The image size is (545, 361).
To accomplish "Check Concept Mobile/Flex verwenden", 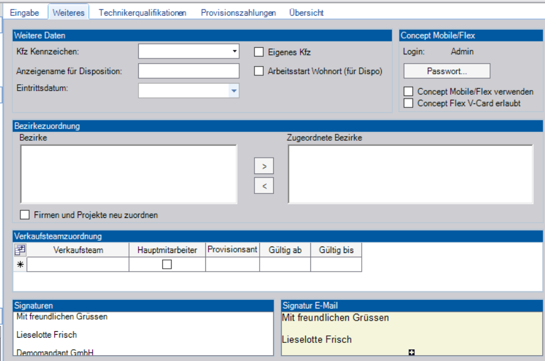I will coord(408,92).
